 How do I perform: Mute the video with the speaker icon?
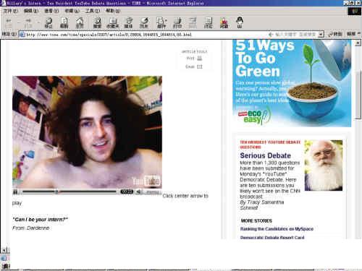pos(139,192)
